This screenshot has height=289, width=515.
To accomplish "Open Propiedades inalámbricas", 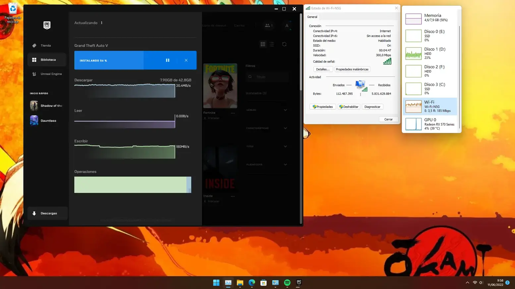I will [352, 69].
